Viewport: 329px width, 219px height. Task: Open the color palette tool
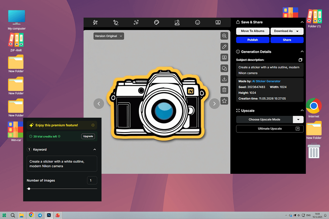(156, 22)
